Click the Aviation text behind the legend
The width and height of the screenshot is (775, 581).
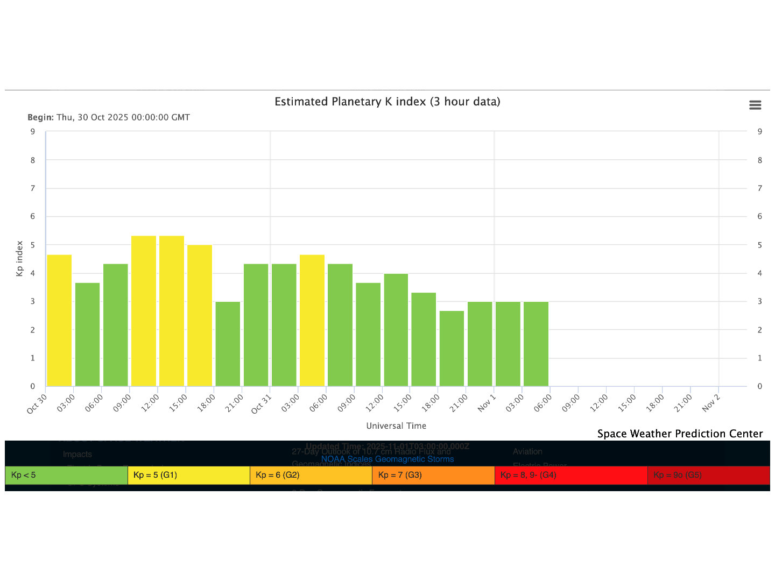pos(527,451)
